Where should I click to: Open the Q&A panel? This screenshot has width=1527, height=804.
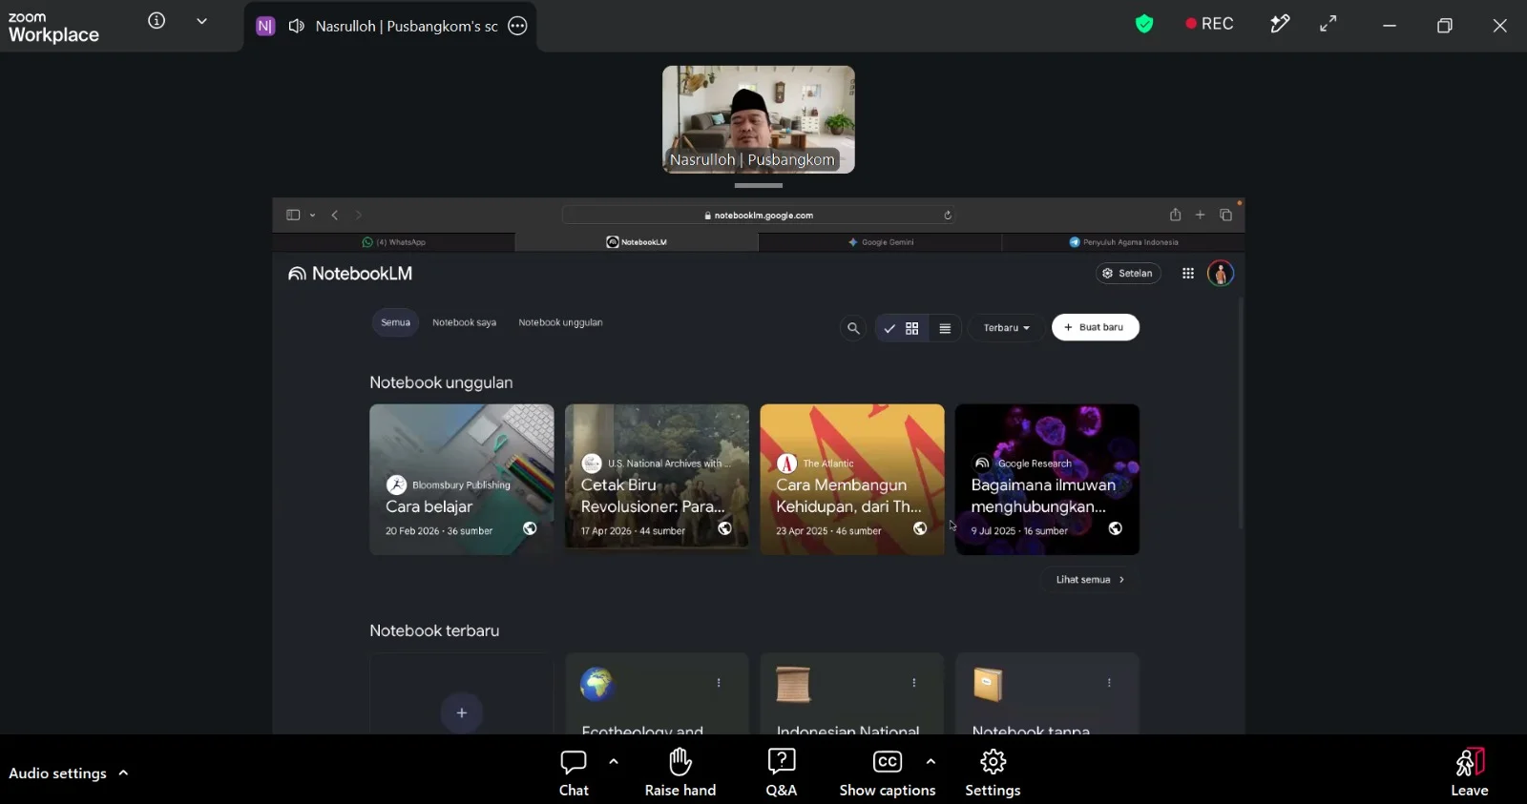click(782, 773)
